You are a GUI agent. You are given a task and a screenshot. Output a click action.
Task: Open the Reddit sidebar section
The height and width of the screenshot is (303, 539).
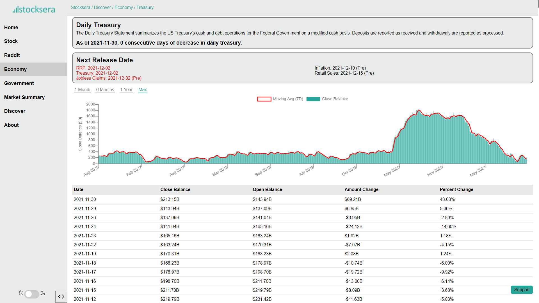pyautogui.click(x=12, y=55)
